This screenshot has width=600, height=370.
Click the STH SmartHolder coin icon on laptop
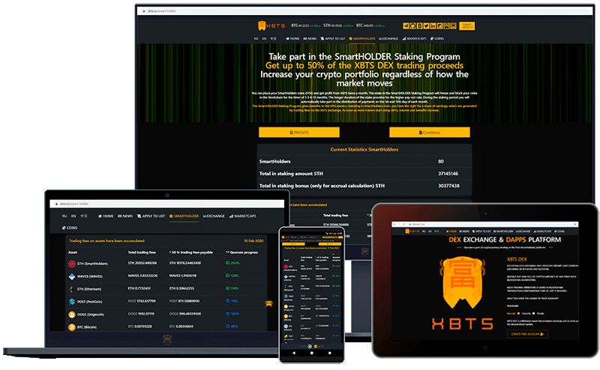tap(72, 264)
